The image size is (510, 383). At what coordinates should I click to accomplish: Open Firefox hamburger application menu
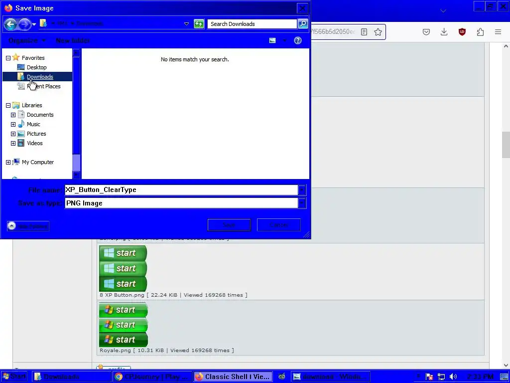point(498,32)
